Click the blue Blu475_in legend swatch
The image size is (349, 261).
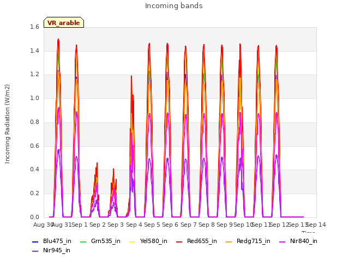(35, 241)
